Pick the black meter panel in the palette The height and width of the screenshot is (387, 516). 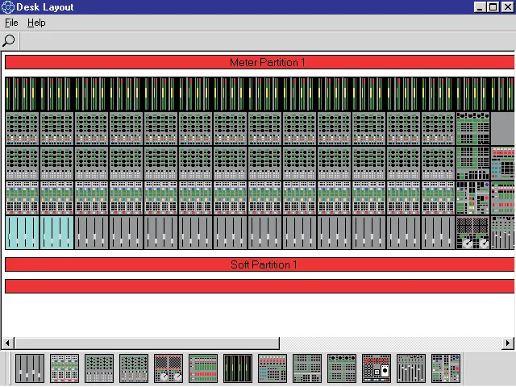point(238,368)
